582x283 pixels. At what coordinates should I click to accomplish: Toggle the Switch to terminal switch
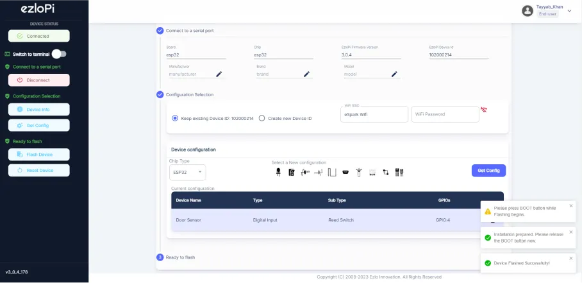pos(59,54)
